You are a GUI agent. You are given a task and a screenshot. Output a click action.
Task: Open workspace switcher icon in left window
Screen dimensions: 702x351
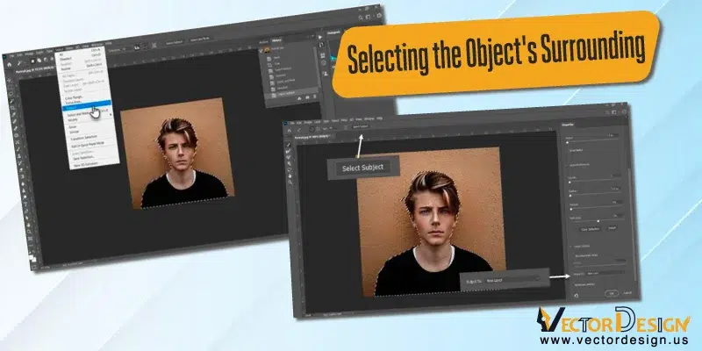368,17
